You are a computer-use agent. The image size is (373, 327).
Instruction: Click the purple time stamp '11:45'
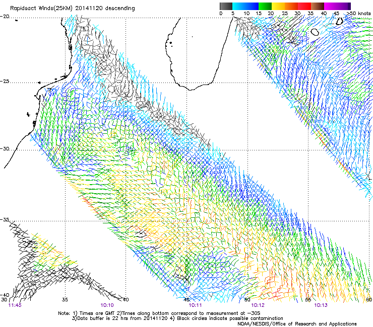click(15, 305)
